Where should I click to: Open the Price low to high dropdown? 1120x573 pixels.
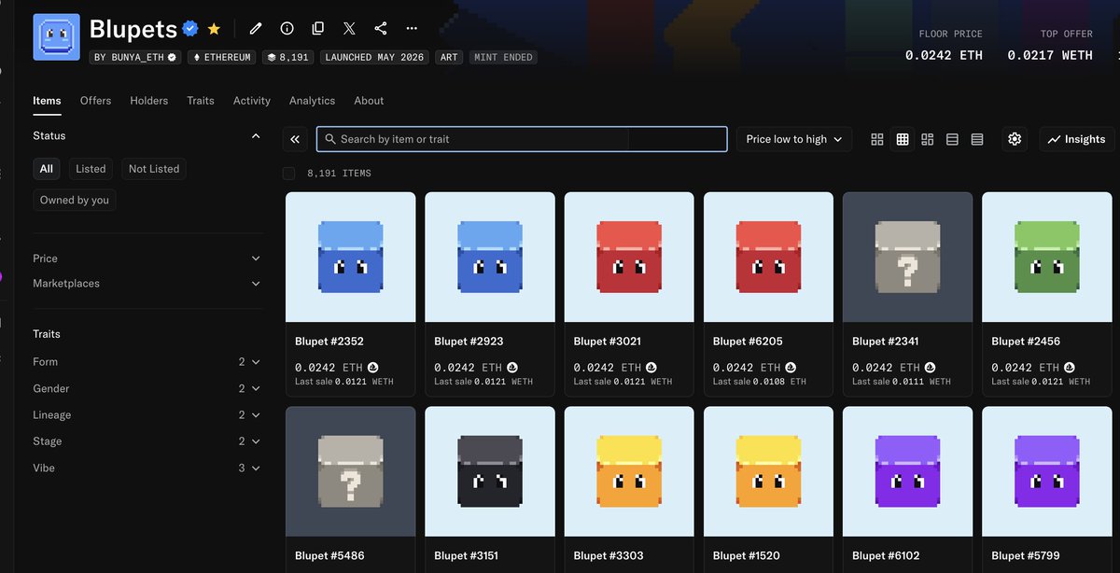tap(794, 139)
